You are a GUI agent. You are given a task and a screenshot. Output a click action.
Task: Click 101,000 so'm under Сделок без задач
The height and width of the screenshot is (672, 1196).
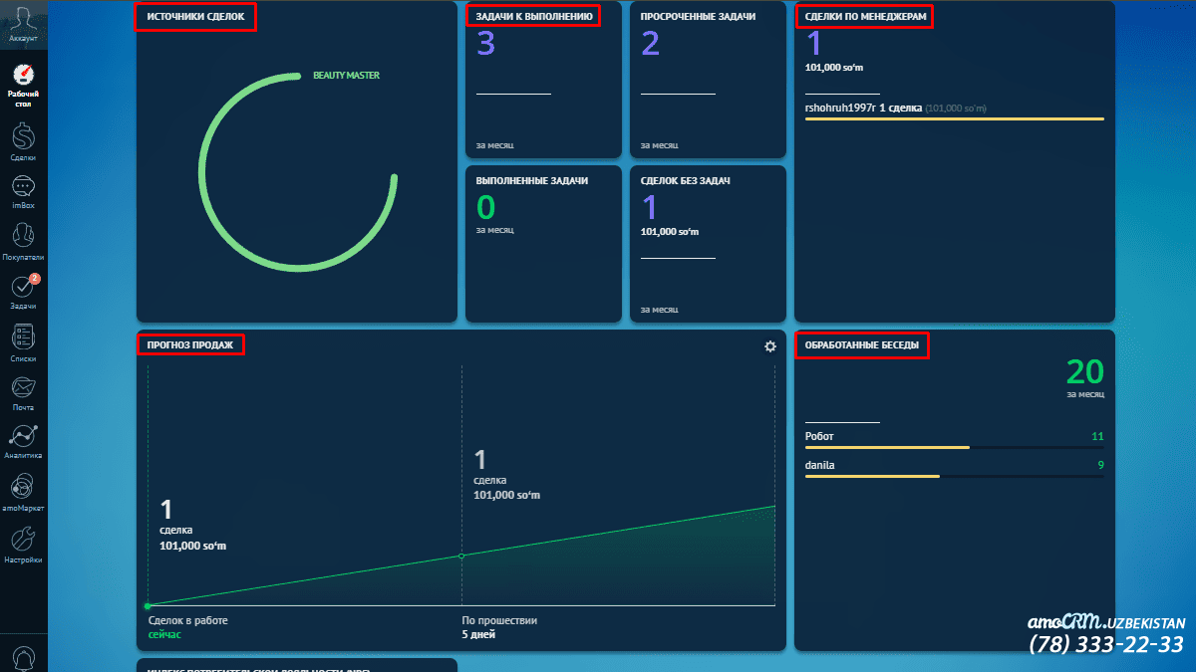(670, 231)
